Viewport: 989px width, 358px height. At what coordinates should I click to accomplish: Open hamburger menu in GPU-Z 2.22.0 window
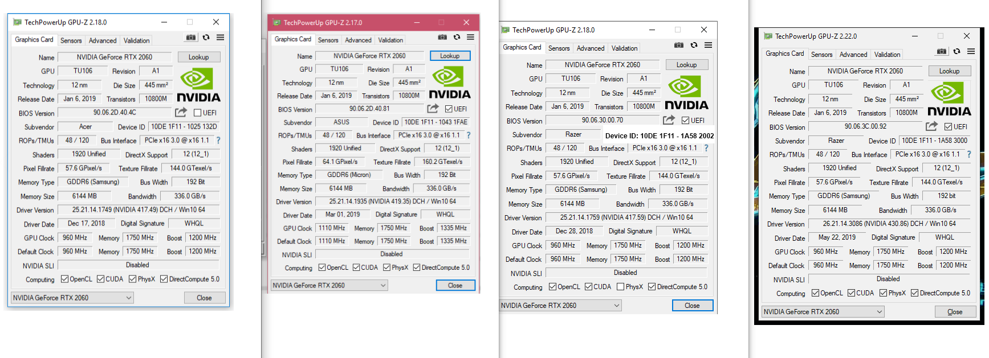971,51
